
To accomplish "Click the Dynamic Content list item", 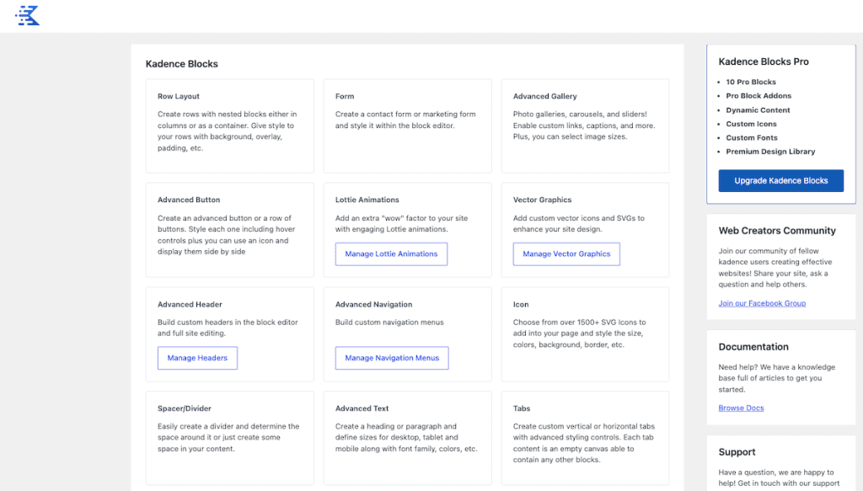I will (758, 110).
